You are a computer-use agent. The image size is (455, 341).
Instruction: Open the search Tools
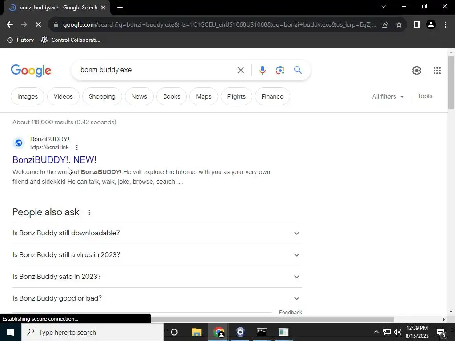[x=425, y=96]
